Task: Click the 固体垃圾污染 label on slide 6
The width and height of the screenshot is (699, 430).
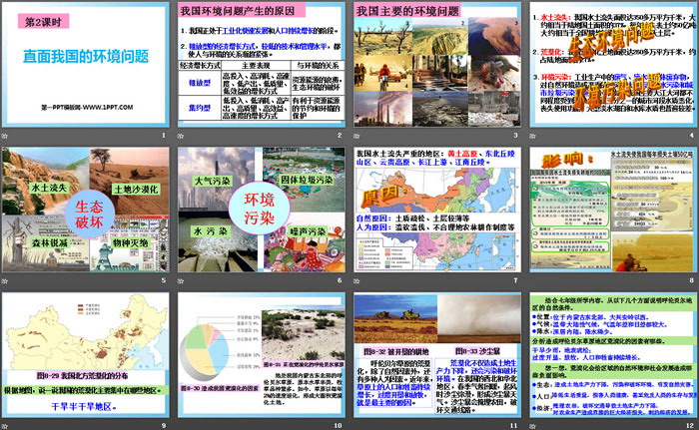Action: click(x=307, y=180)
